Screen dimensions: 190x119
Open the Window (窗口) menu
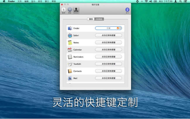point(47,1)
